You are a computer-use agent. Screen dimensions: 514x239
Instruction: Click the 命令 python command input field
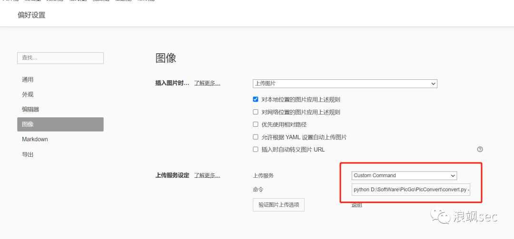coord(411,190)
